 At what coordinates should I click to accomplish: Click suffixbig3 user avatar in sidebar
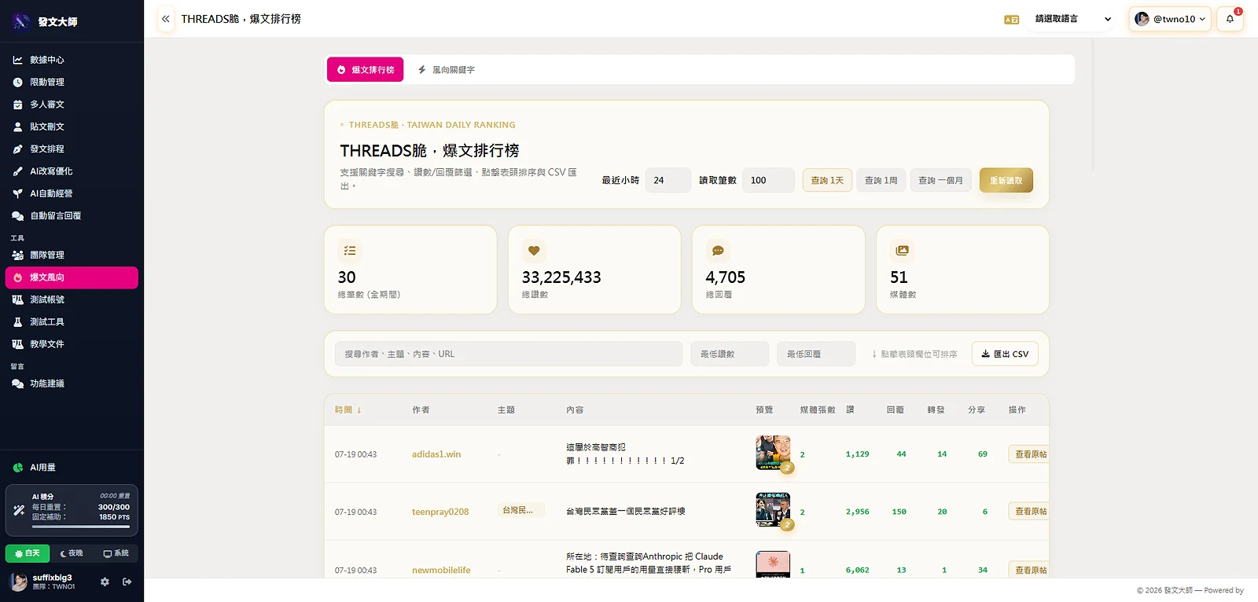point(18,582)
